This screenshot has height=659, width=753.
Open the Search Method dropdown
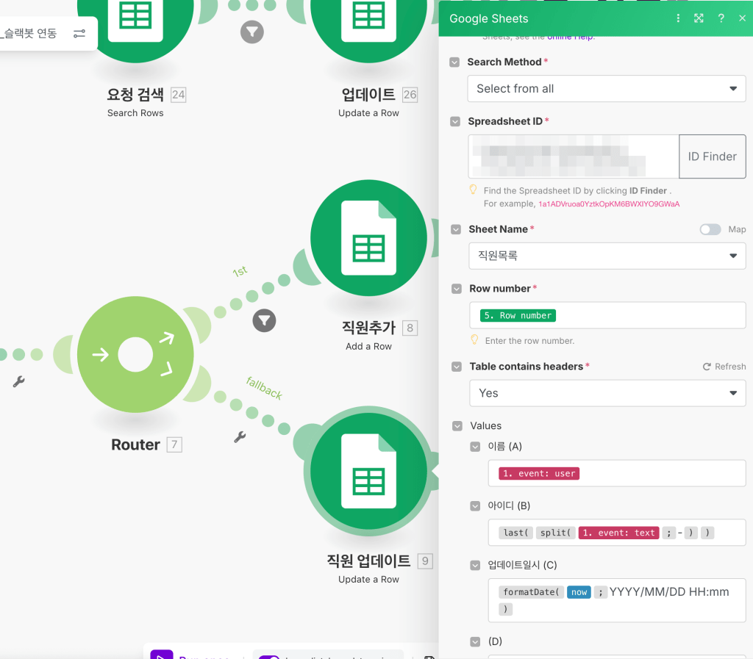[607, 88]
